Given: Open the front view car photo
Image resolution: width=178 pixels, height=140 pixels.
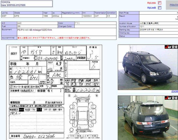Looking at the screenshot, I should click(x=148, y=67).
